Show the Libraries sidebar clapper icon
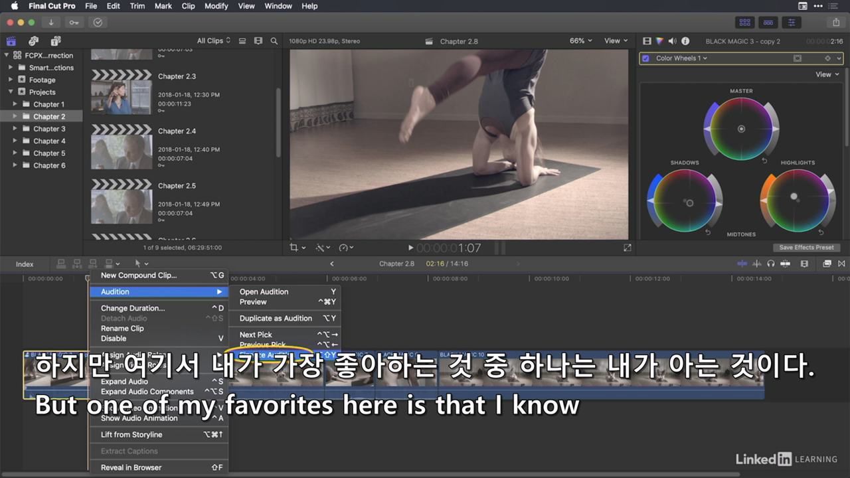This screenshot has height=478, width=850. (11, 41)
